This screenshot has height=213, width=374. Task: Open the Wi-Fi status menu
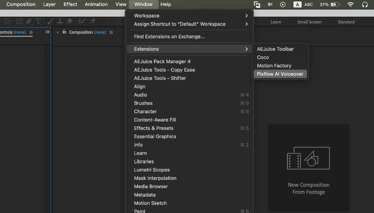[x=351, y=5]
